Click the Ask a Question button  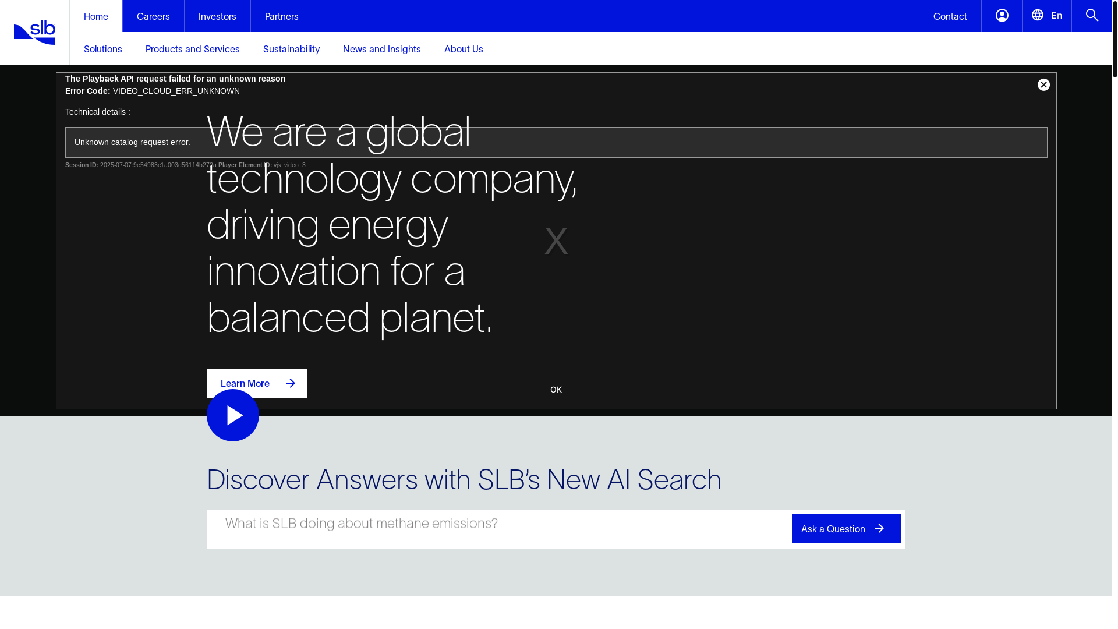[846, 529]
